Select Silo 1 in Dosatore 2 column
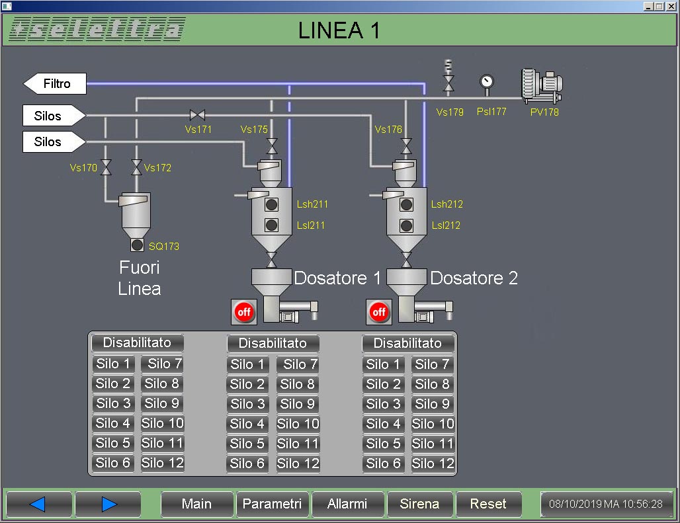 (384, 364)
